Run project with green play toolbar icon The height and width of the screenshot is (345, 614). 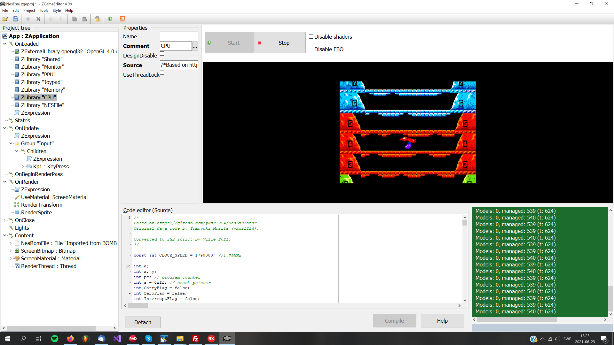click(110, 19)
